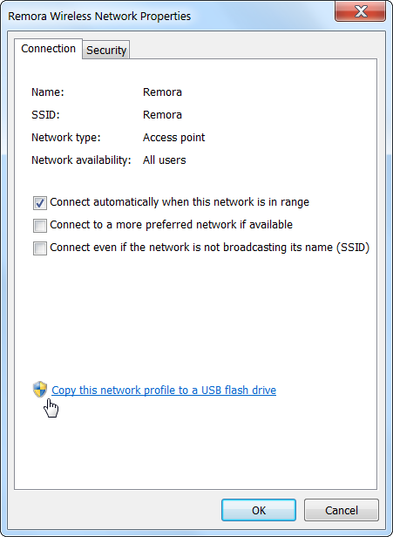This screenshot has width=393, height=537.
Task: Close the Remora Wireless Network Properties dialog
Action: 360,11
